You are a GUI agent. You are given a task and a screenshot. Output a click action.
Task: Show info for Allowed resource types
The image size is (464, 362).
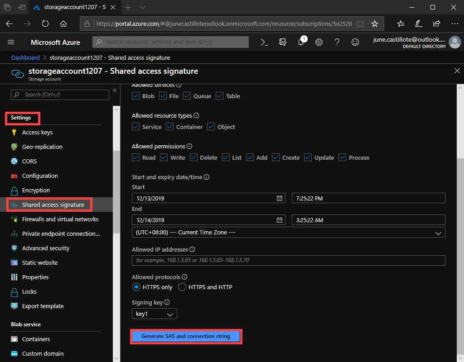click(196, 115)
